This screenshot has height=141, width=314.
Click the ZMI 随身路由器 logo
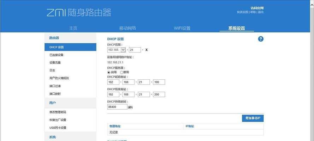(79, 13)
